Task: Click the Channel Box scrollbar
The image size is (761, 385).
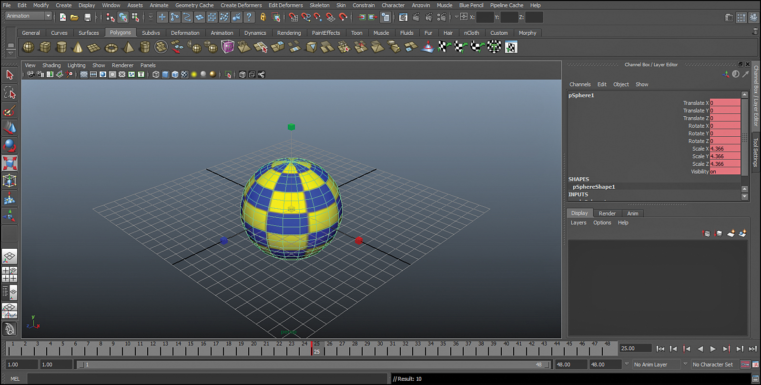Action: (x=744, y=138)
